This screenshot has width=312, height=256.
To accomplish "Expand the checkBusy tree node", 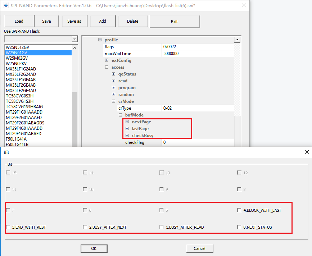I will tap(127, 136).
